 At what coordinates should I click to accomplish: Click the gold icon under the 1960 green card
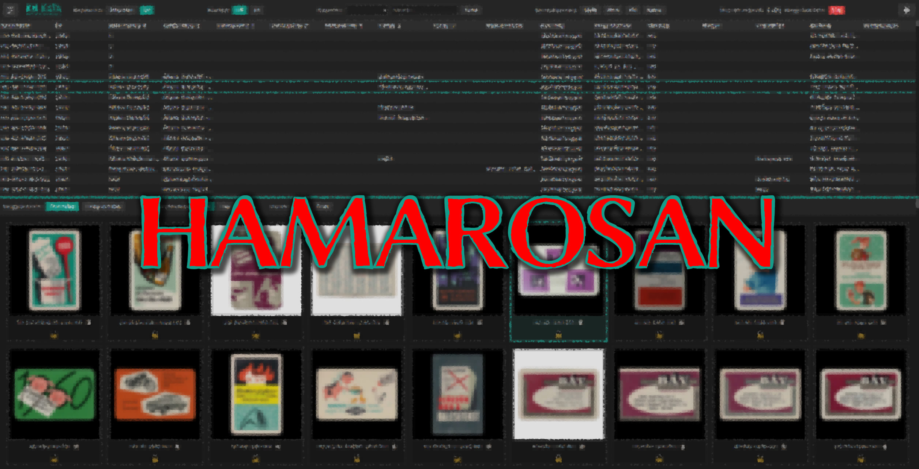tap(54, 458)
